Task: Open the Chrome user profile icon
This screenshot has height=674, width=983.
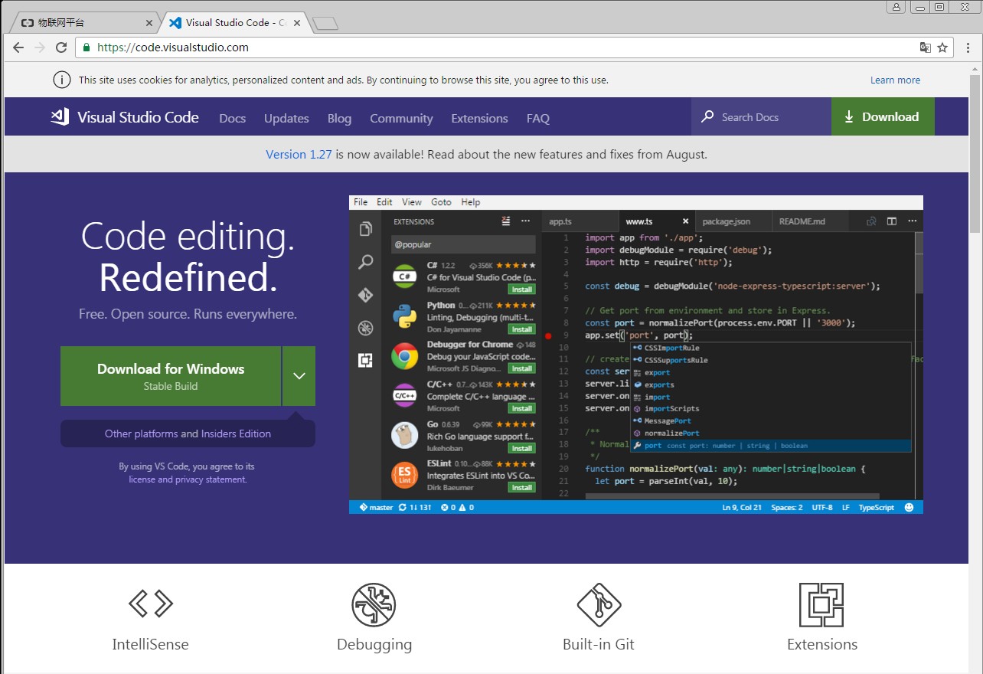Action: coord(896,7)
